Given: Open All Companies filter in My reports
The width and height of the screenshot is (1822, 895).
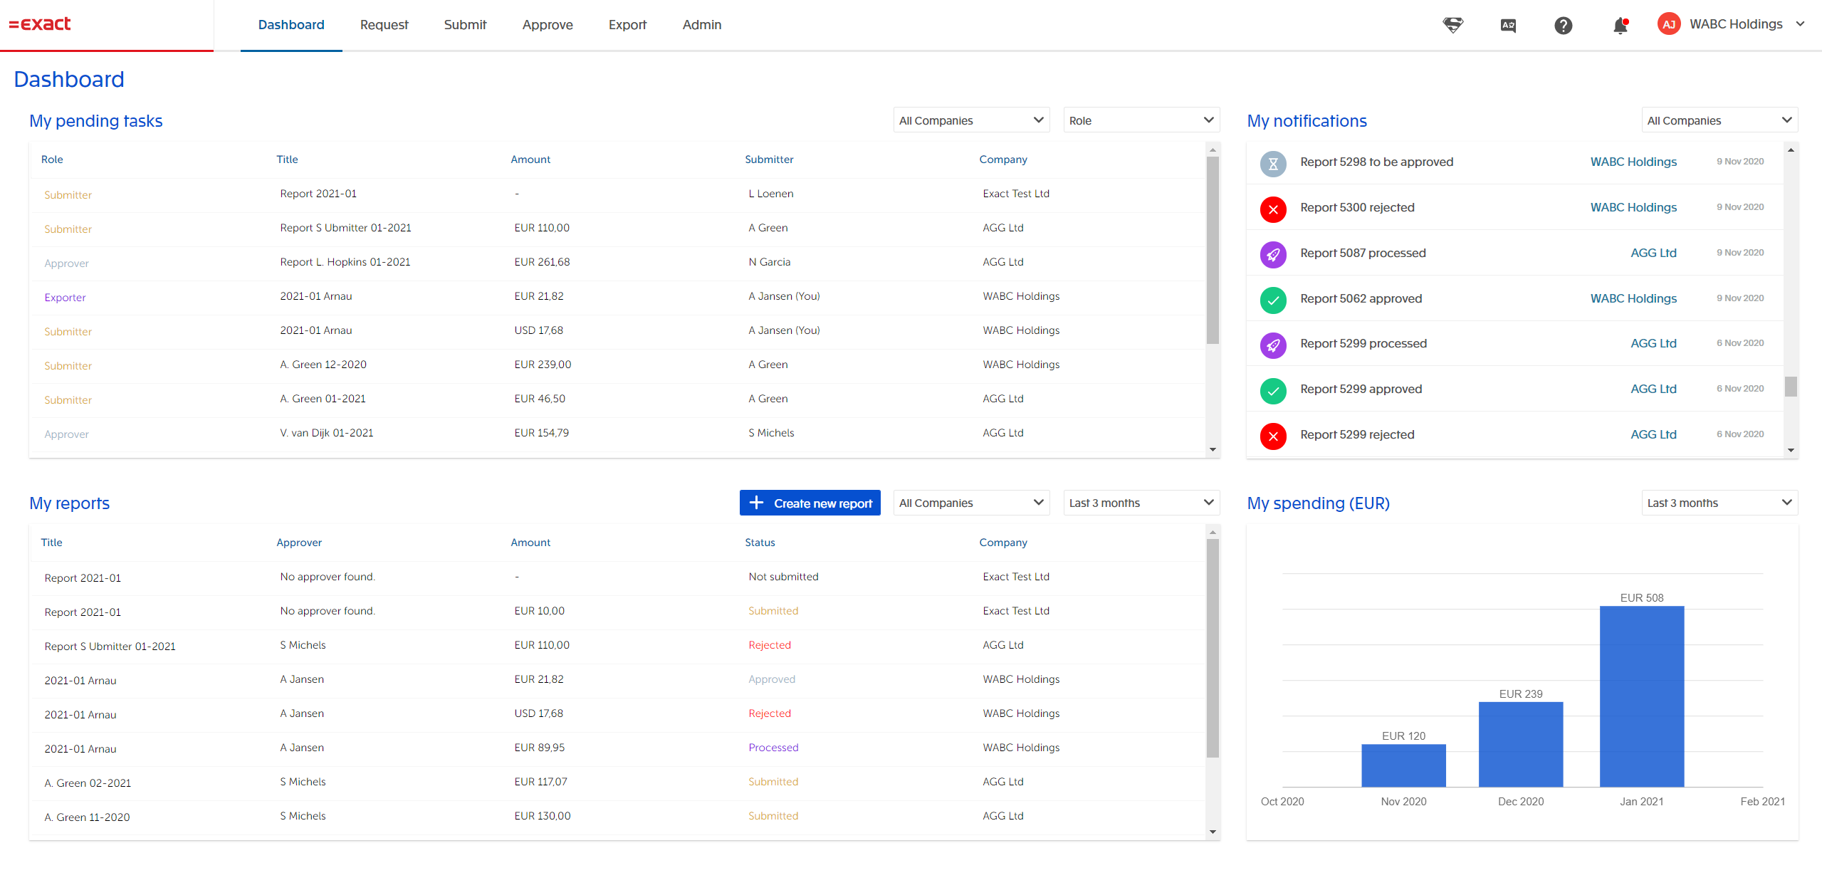Looking at the screenshot, I should (971, 503).
